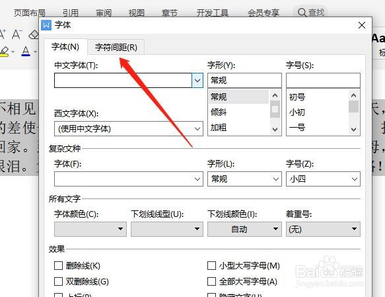Close the 字体 dialog
This screenshot has height=297, width=385.
pyautogui.click(x=362, y=25)
